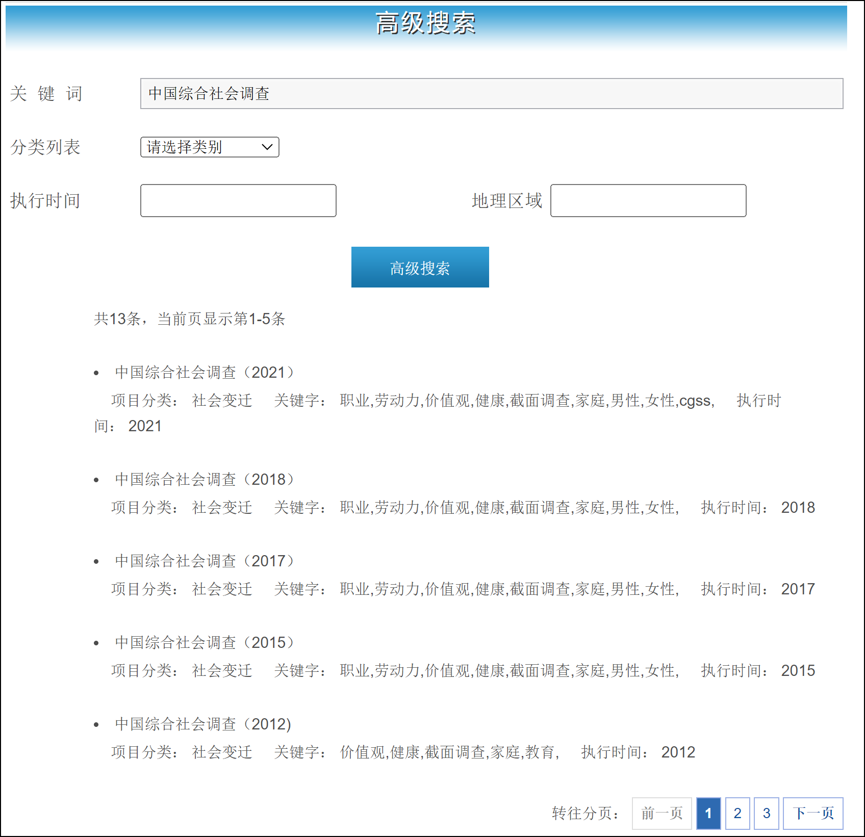View the 中国综合社会调查（2015）survey link
The image size is (865, 837).
[x=204, y=643]
